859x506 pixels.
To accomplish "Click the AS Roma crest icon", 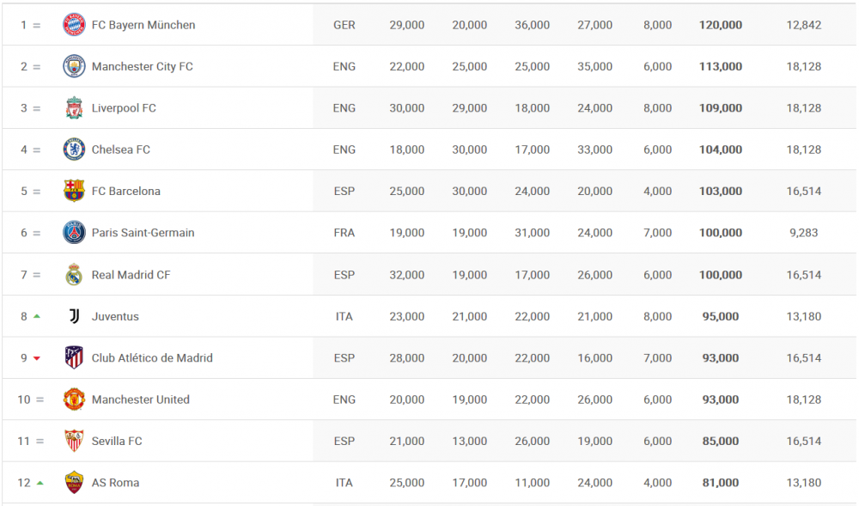I will [x=74, y=483].
